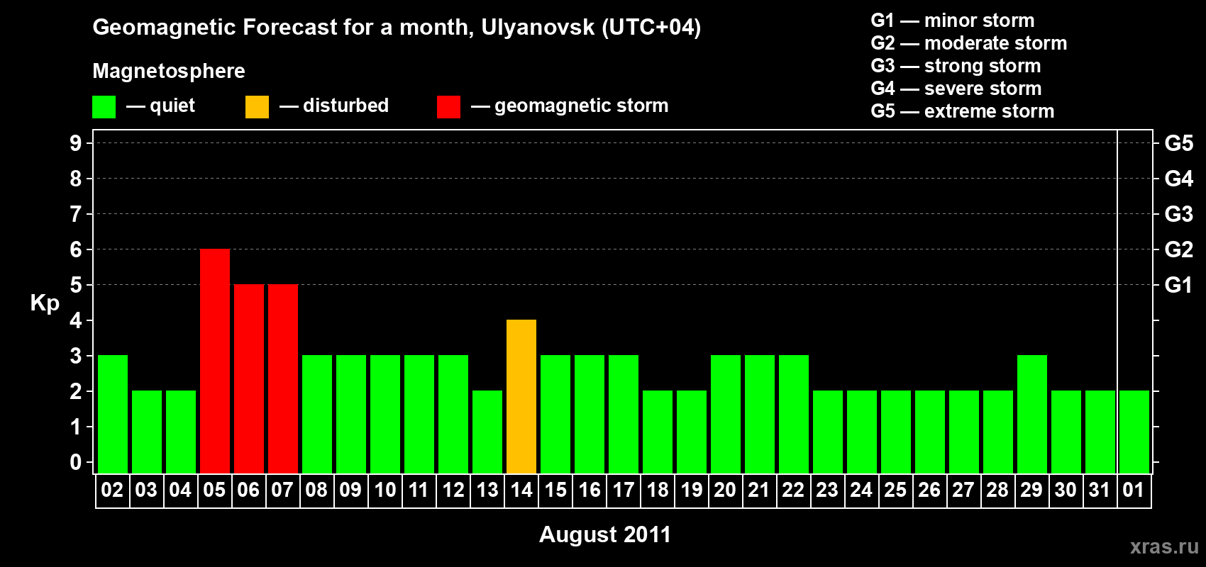This screenshot has height=567, width=1206.
Task: Click the 'disturbed' legend label
Action: pyautogui.click(x=346, y=106)
